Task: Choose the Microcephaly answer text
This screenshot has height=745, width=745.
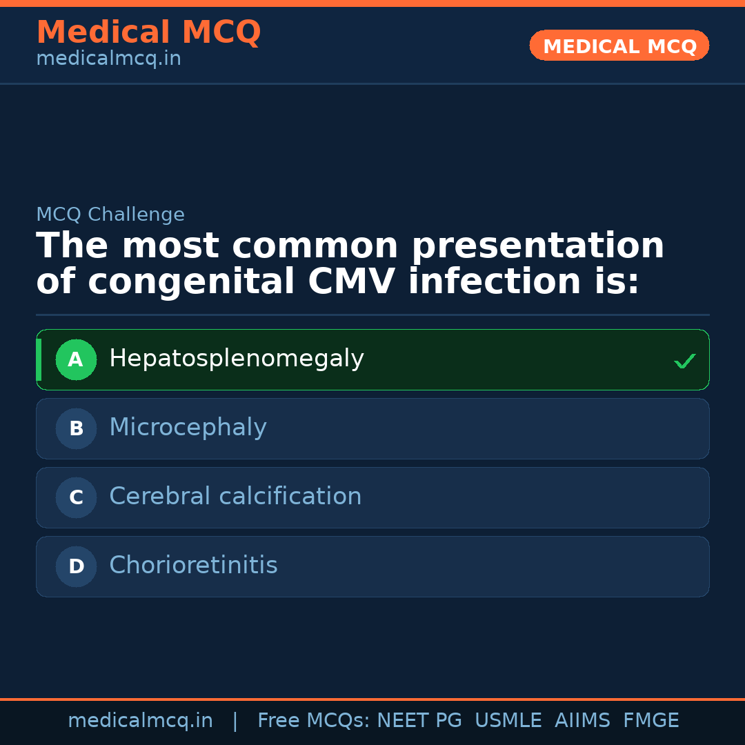Action: [188, 428]
